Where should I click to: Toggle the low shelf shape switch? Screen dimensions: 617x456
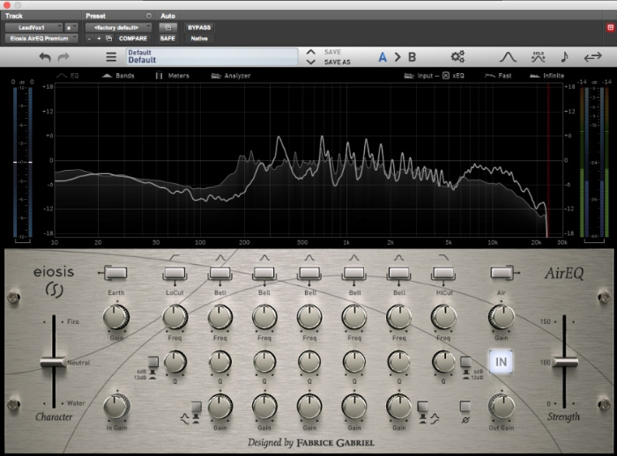tap(196, 408)
